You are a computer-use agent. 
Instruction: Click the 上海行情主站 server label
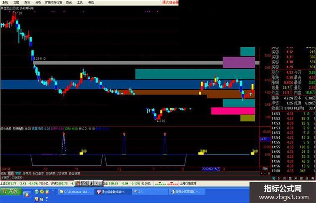pos(188,184)
